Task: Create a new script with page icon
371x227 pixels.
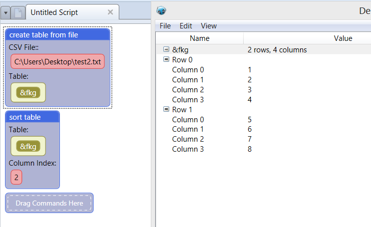Action: click(x=18, y=13)
